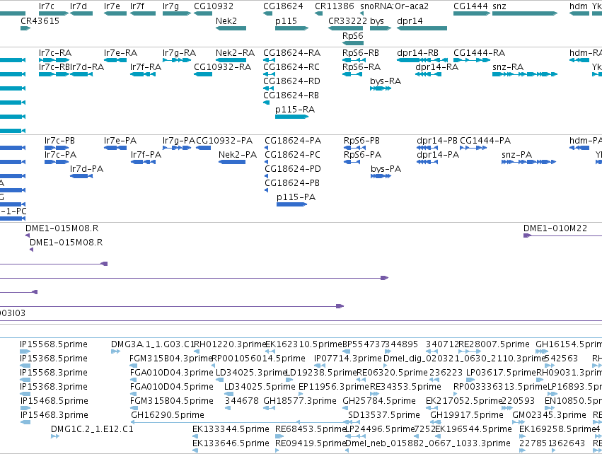Select the bys gene arrow
The image size is (602, 454).
click(x=381, y=28)
